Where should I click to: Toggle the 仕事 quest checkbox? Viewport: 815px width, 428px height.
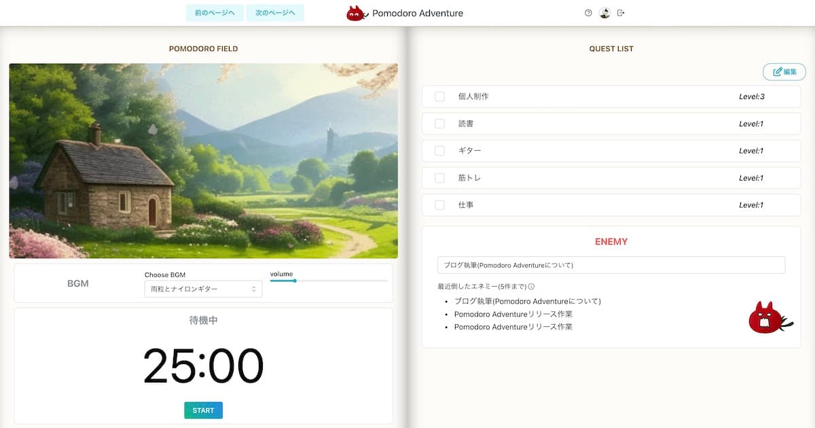[x=439, y=205]
